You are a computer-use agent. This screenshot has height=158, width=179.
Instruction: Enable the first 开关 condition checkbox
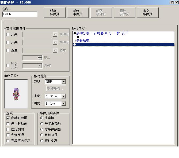[x=8, y=34]
